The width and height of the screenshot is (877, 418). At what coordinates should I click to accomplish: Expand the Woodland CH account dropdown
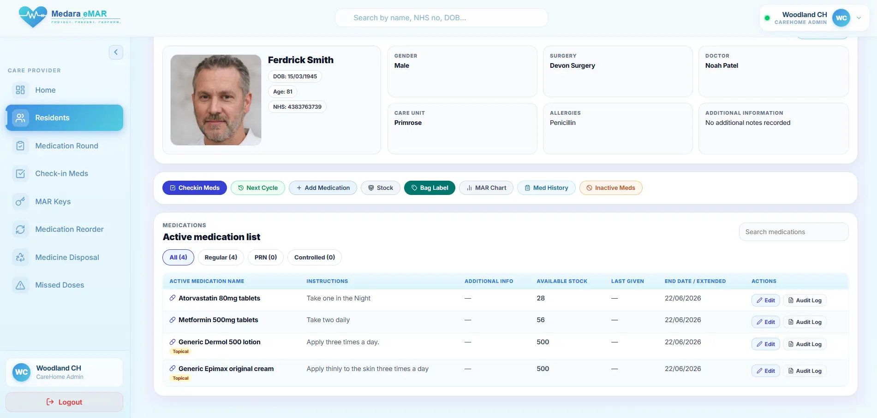(x=859, y=18)
